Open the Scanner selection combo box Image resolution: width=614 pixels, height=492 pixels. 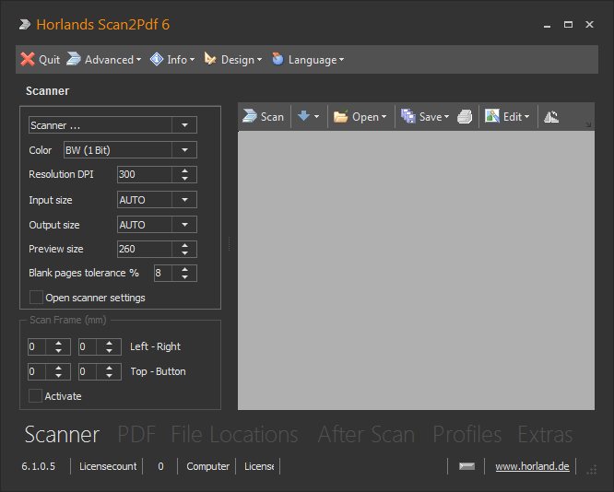112,125
